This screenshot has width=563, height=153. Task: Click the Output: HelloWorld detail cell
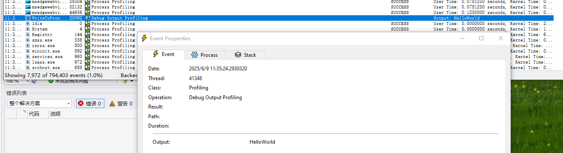(x=457, y=18)
